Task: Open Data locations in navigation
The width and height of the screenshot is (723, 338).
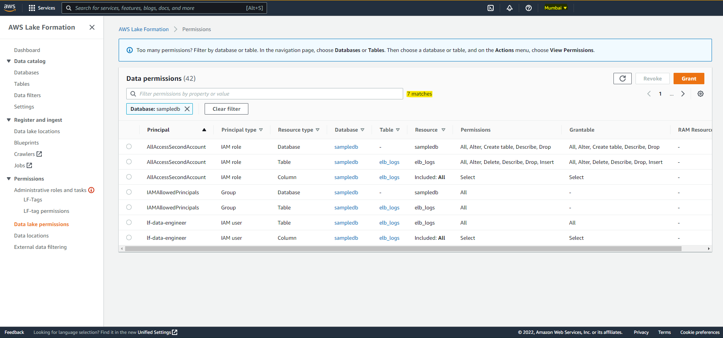Action: (31, 236)
